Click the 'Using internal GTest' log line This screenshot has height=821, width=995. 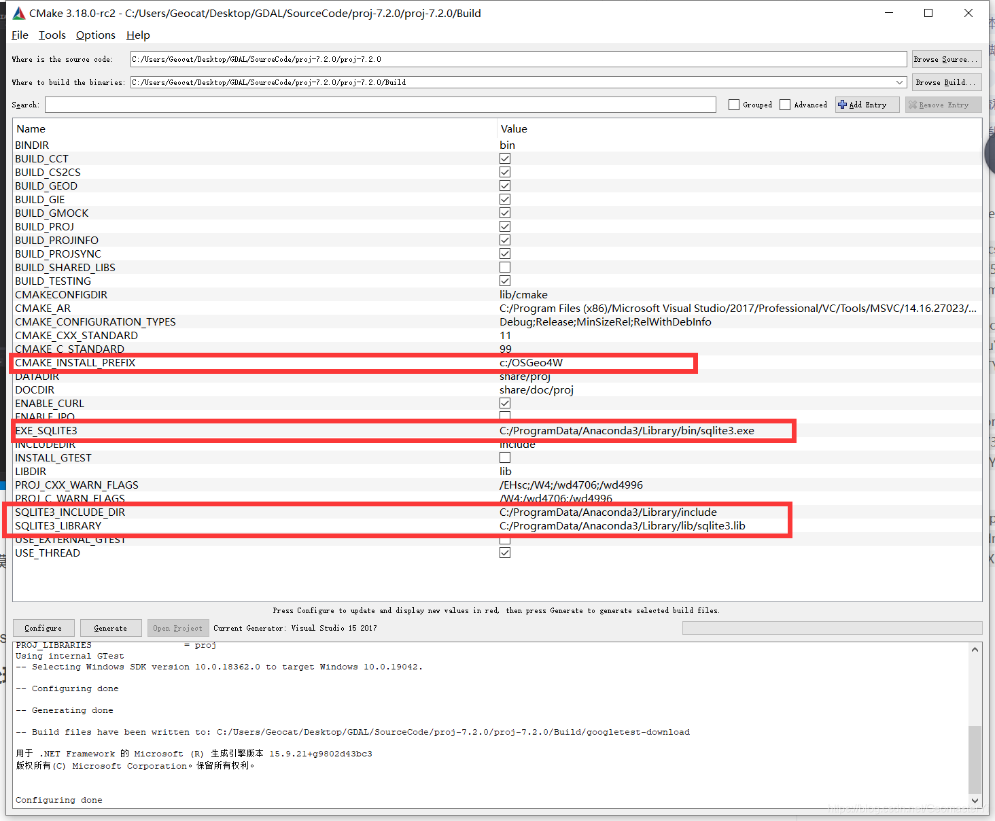point(70,656)
